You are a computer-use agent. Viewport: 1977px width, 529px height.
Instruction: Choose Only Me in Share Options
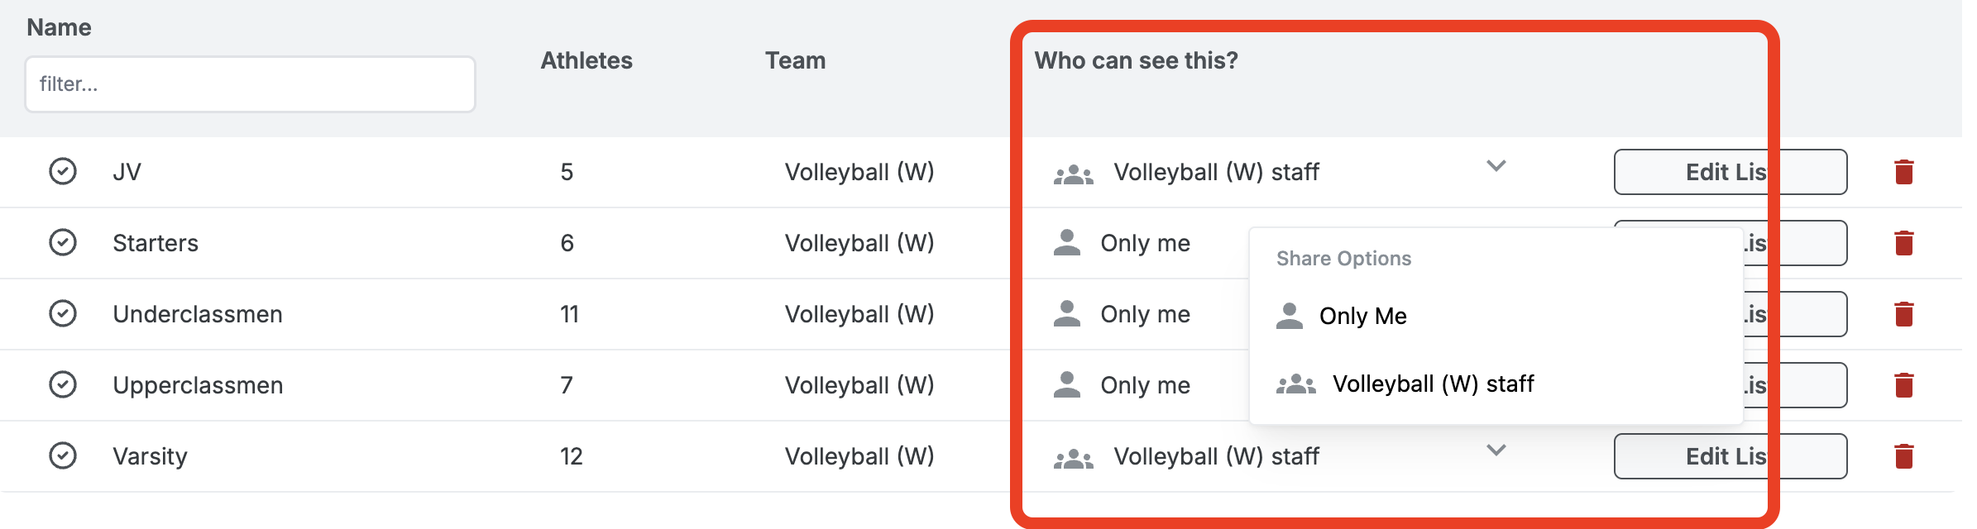(1362, 316)
